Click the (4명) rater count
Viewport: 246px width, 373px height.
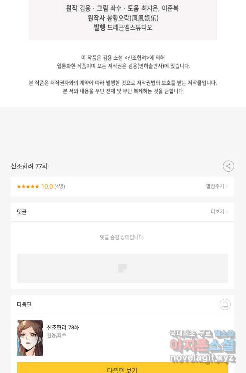tap(60, 186)
